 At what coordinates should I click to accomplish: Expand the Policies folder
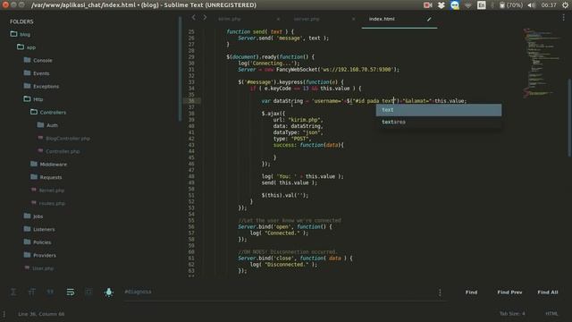[38, 242]
